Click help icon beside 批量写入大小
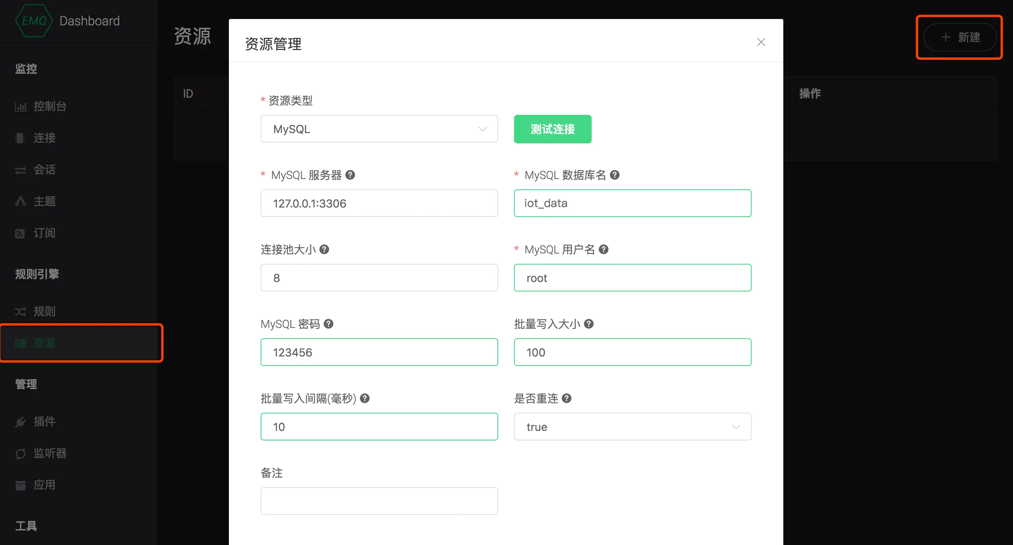The image size is (1013, 545). 589,324
